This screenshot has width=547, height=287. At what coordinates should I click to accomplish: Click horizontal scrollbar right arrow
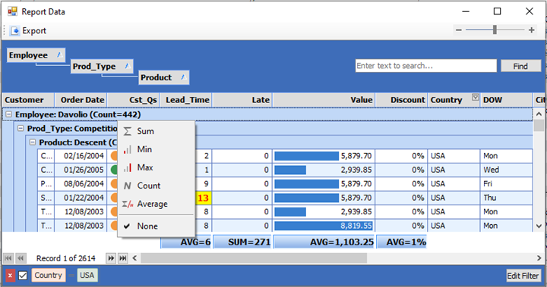coord(539,258)
